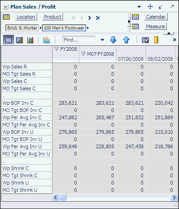Select the Wp Shrink U row header

(x=27, y=183)
